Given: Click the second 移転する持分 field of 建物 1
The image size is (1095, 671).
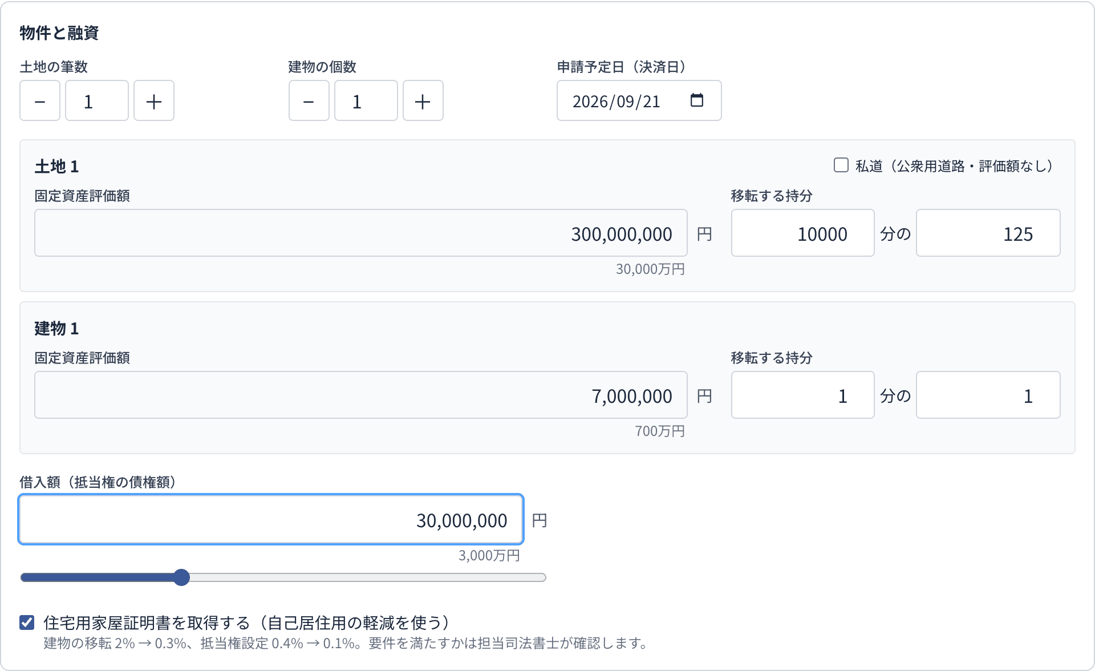Looking at the screenshot, I should (x=988, y=395).
